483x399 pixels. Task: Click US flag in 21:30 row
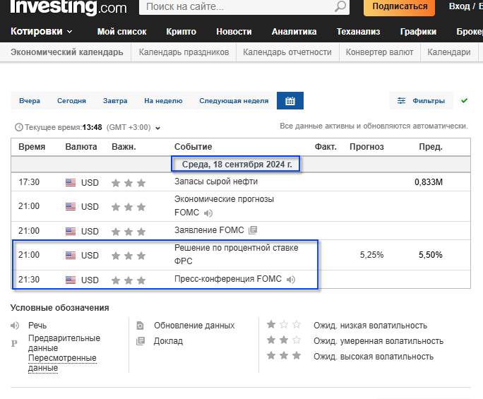(71, 280)
